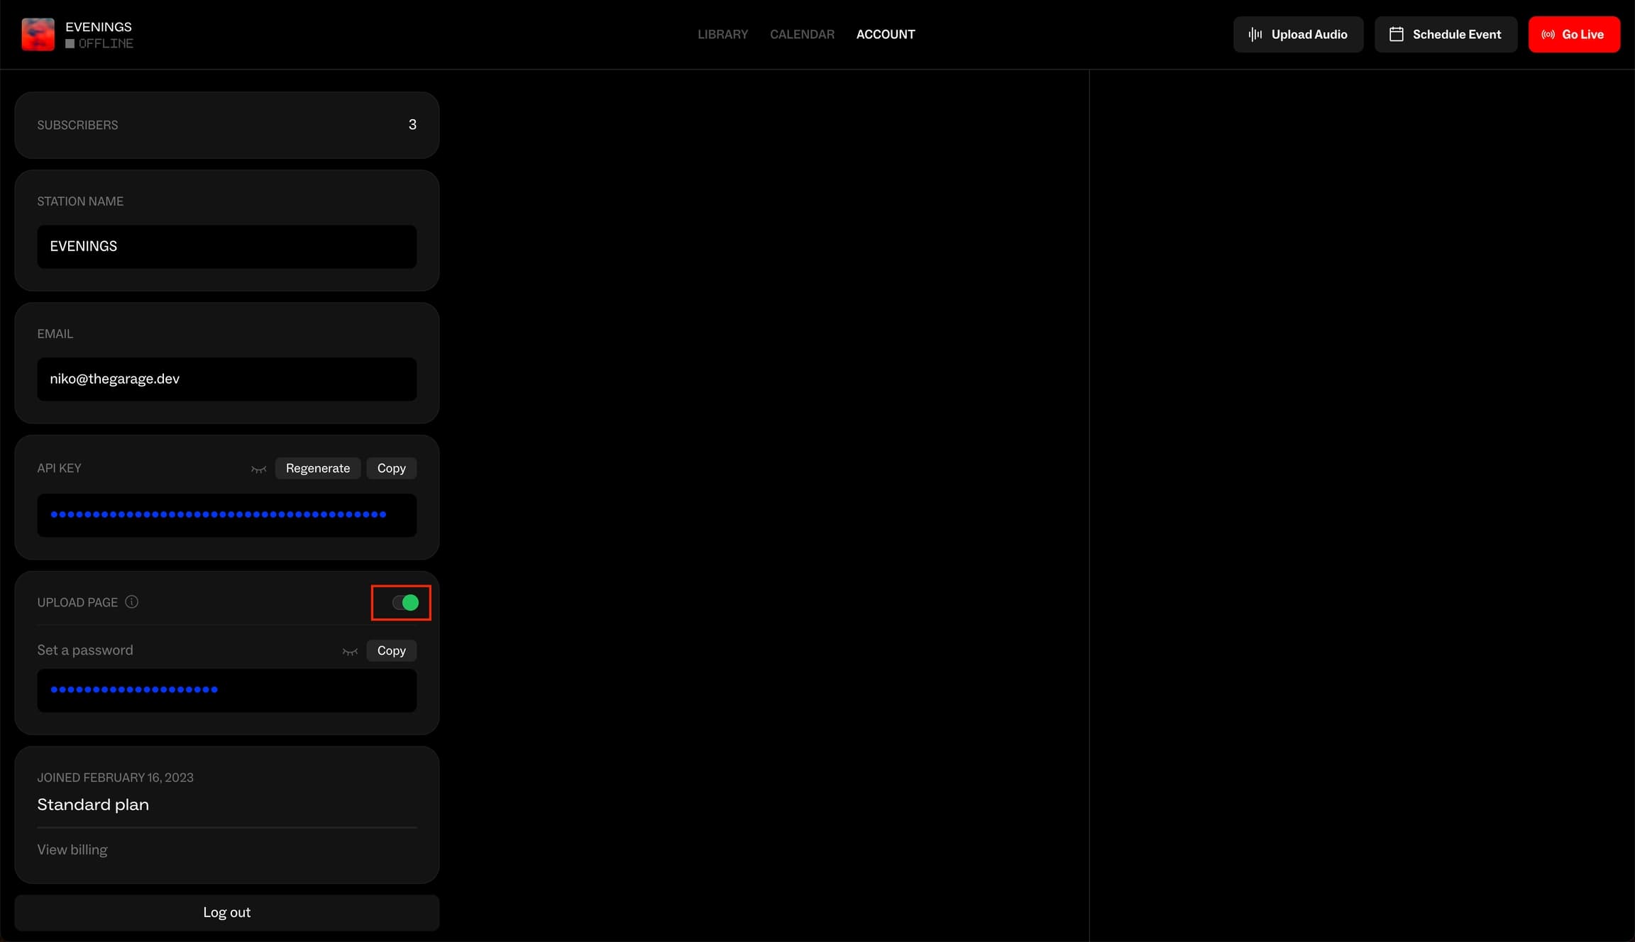Toggle the Upload Page switch off
Viewport: 1635px width, 942px height.
coord(405,602)
